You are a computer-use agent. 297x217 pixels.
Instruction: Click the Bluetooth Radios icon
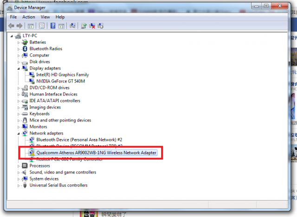click(x=25, y=49)
